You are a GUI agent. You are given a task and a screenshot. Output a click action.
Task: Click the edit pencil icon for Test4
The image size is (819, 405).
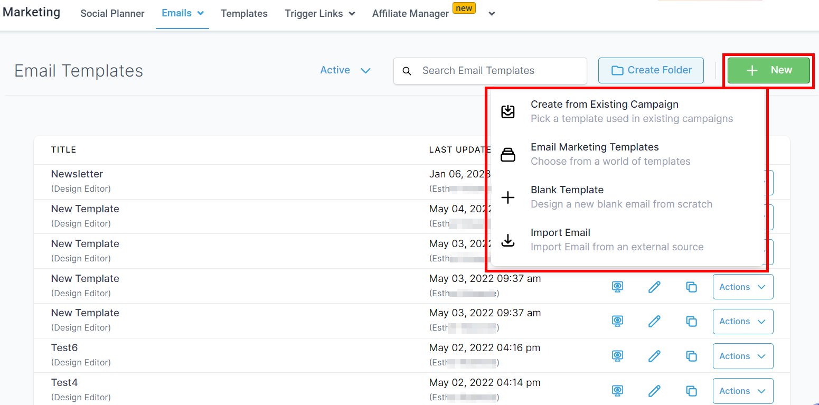click(654, 391)
